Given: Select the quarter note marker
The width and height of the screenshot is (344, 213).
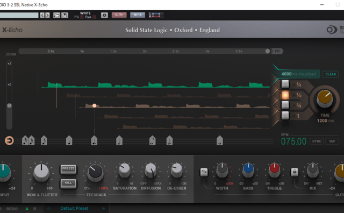Looking at the screenshot, I should tap(69, 140).
